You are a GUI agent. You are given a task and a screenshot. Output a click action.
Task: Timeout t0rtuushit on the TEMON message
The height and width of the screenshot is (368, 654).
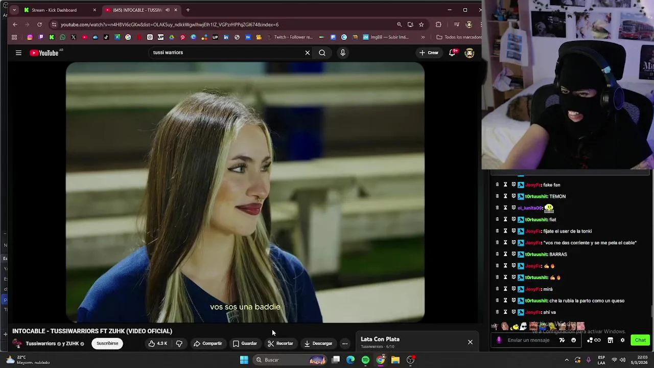[x=505, y=196]
